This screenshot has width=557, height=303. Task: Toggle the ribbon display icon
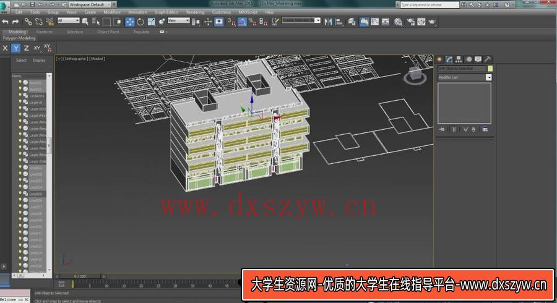pyautogui.click(x=364, y=22)
